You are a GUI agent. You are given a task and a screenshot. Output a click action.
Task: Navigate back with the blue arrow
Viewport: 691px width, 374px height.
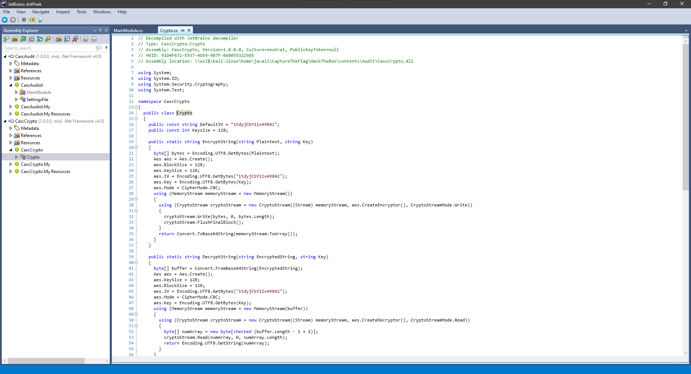point(5,20)
